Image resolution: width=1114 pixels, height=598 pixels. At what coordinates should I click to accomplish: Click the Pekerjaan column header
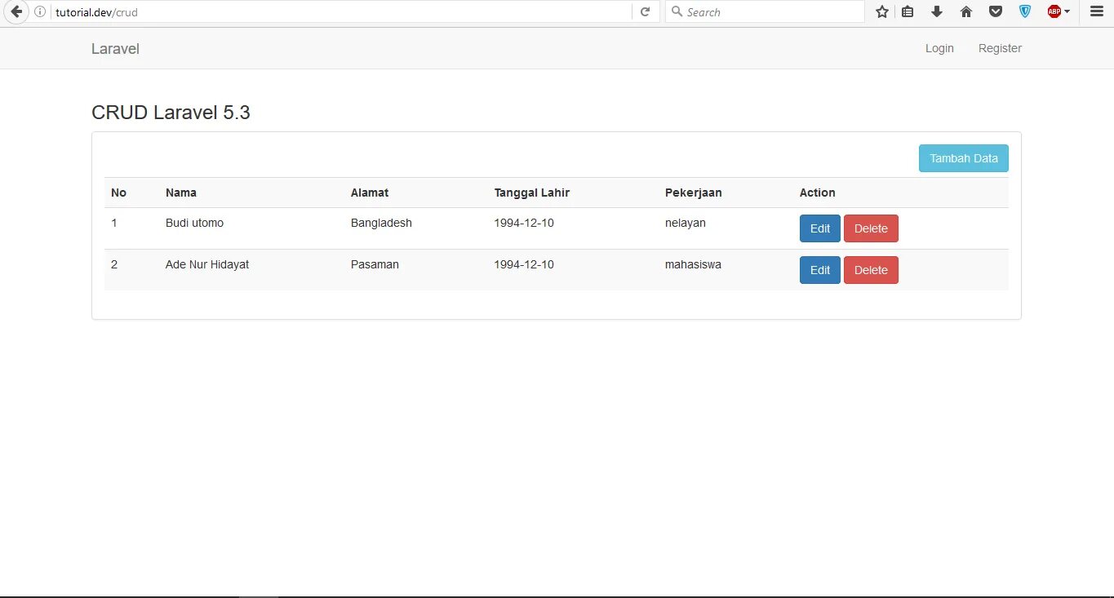[x=694, y=193]
